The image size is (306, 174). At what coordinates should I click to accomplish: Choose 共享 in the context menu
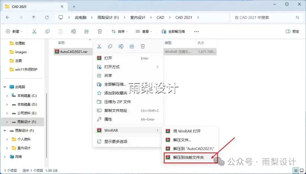click(x=128, y=76)
